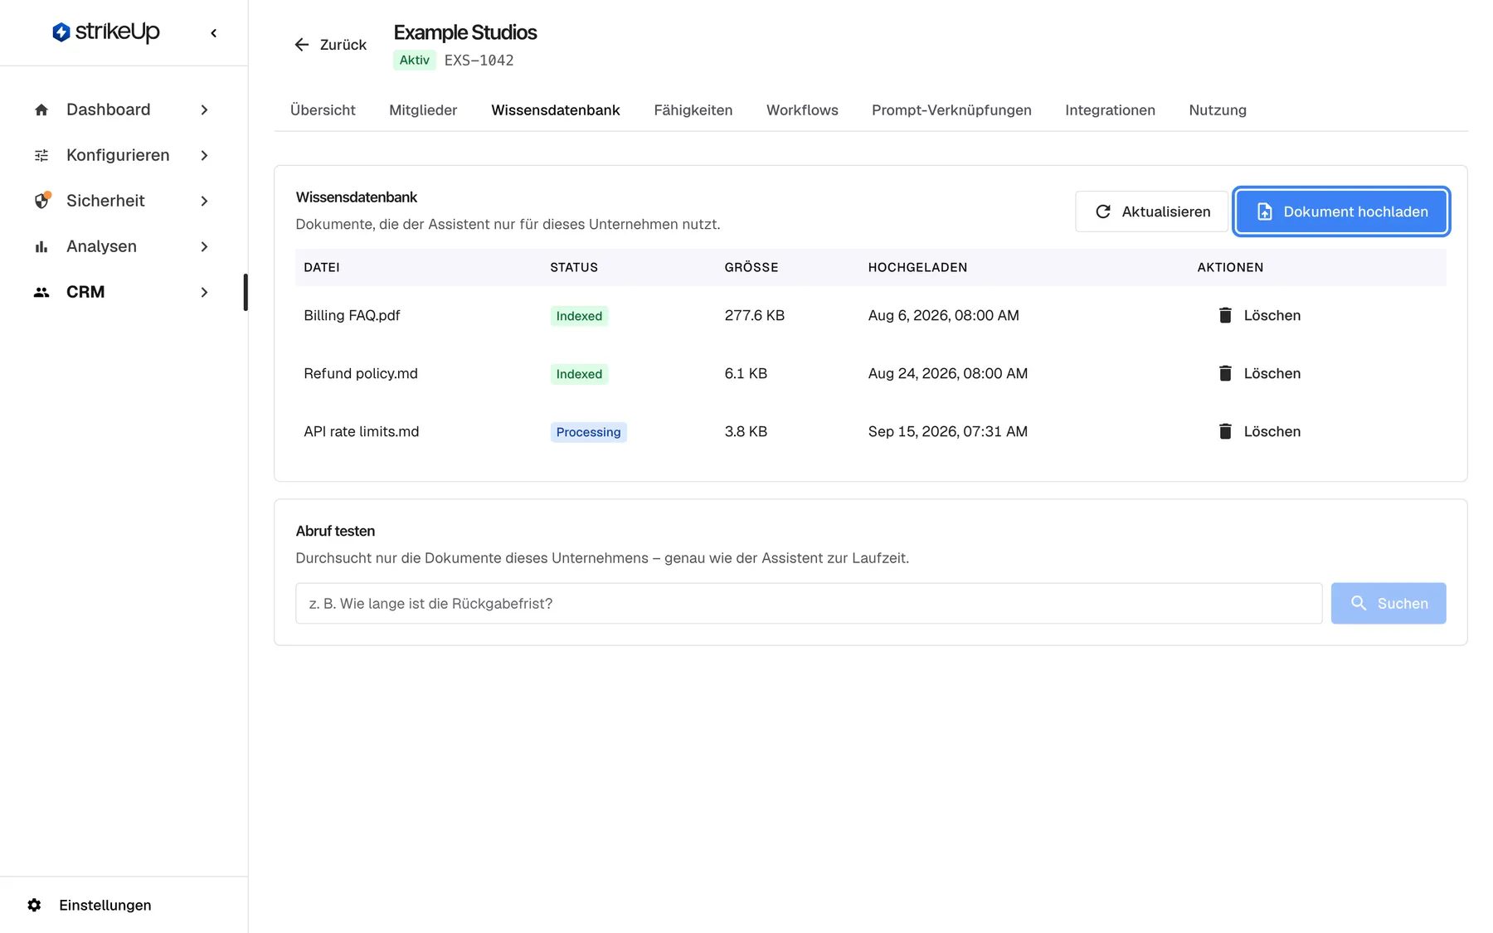Click the Processing status badge
Viewport: 1493px width, 933px height.
click(x=588, y=432)
